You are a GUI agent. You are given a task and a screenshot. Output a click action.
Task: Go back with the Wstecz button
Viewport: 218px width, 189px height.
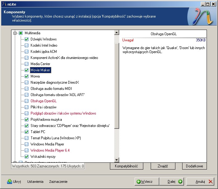pyautogui.click(x=147, y=182)
